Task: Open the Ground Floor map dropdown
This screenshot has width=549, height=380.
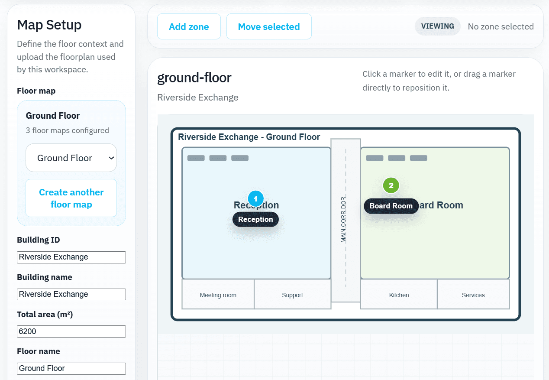Action: pos(71,158)
